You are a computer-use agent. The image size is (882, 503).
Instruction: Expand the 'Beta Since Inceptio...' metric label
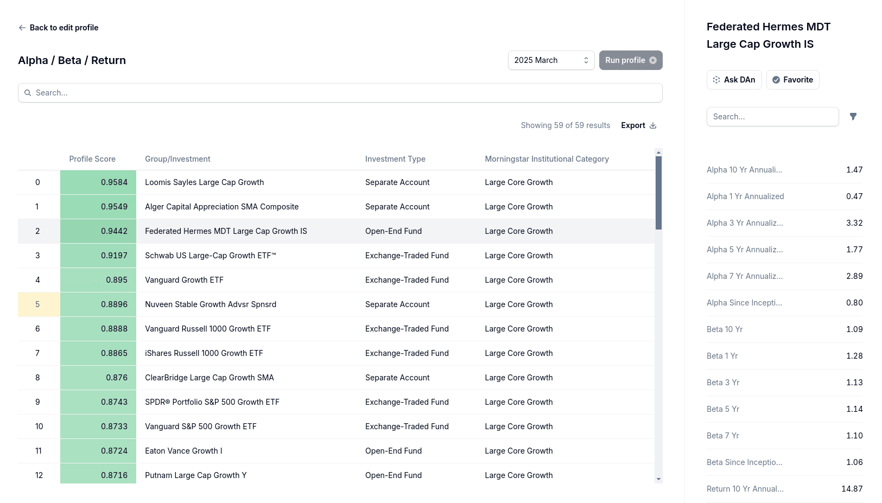pyautogui.click(x=744, y=462)
